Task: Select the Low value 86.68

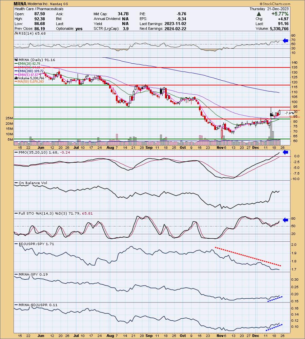Action: [40, 24]
